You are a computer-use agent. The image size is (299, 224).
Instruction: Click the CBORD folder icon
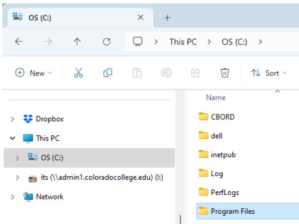[203, 116]
